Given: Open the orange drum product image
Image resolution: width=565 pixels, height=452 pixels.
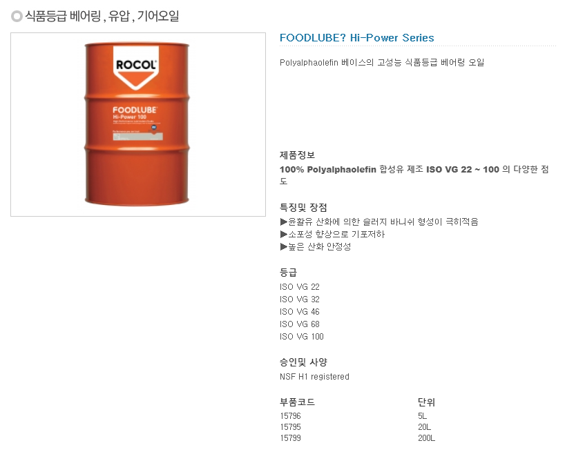Looking at the screenshot, I should pyautogui.click(x=137, y=124).
